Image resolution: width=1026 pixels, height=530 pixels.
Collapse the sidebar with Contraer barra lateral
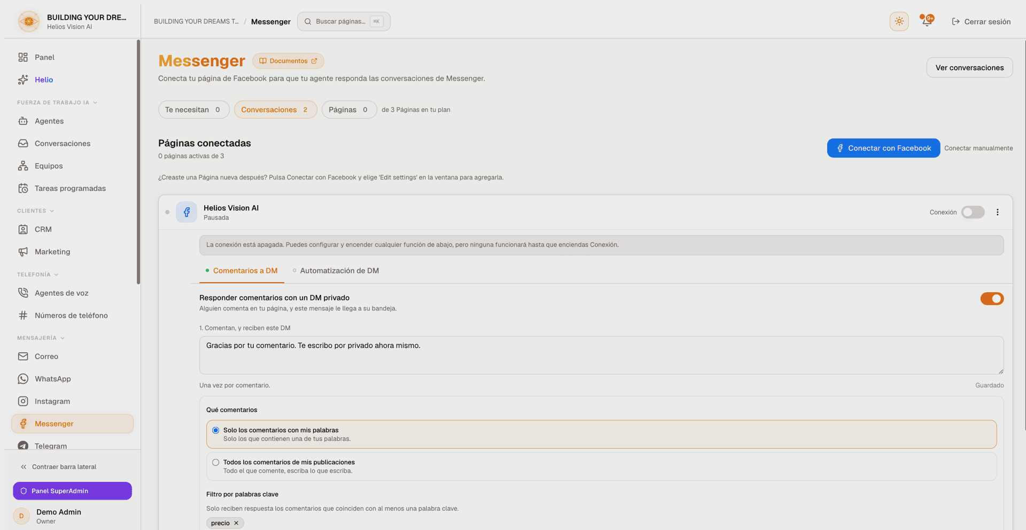tap(59, 467)
